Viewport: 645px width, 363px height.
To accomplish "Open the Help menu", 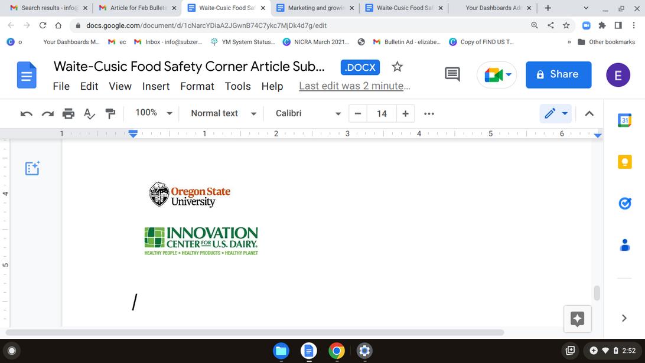I will 272,86.
